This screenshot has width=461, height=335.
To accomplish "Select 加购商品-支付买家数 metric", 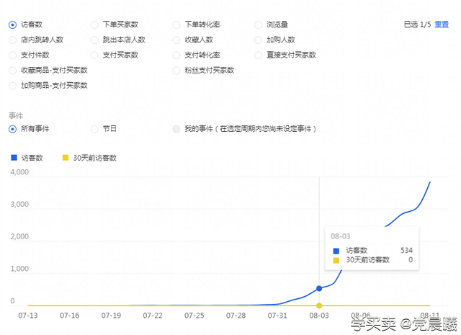I will [13, 86].
